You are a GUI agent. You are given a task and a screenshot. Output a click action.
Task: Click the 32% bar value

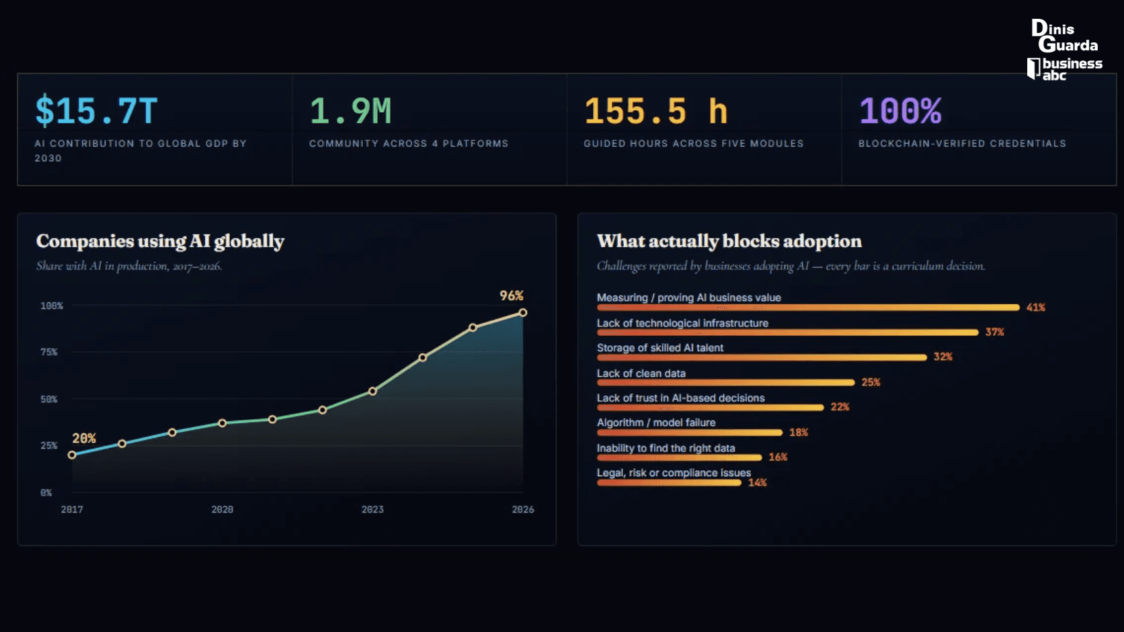point(943,357)
